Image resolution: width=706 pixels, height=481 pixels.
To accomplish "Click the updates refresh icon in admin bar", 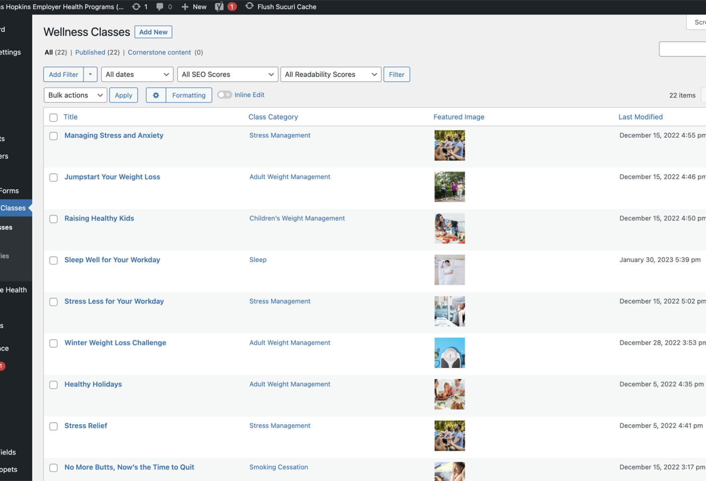I will pos(136,7).
